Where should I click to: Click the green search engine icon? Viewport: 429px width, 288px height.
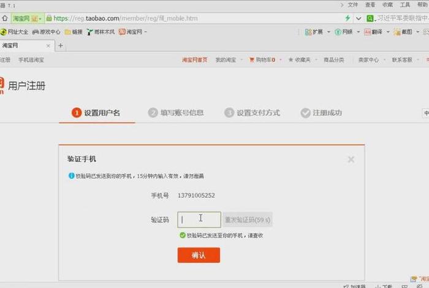coord(370,18)
